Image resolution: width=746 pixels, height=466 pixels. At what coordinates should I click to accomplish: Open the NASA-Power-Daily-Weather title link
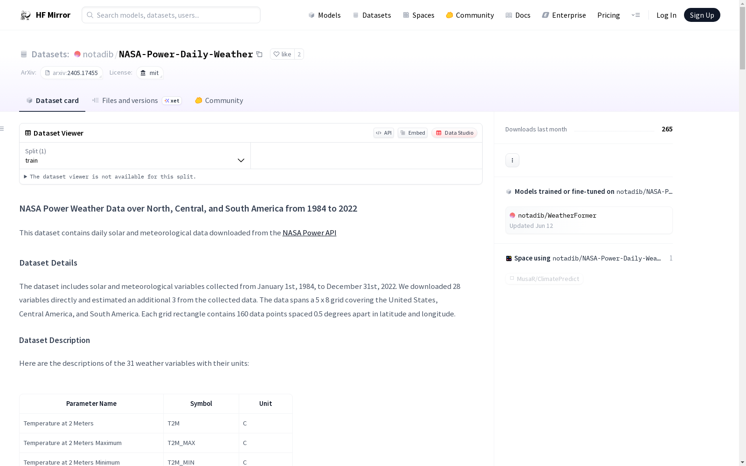click(186, 54)
